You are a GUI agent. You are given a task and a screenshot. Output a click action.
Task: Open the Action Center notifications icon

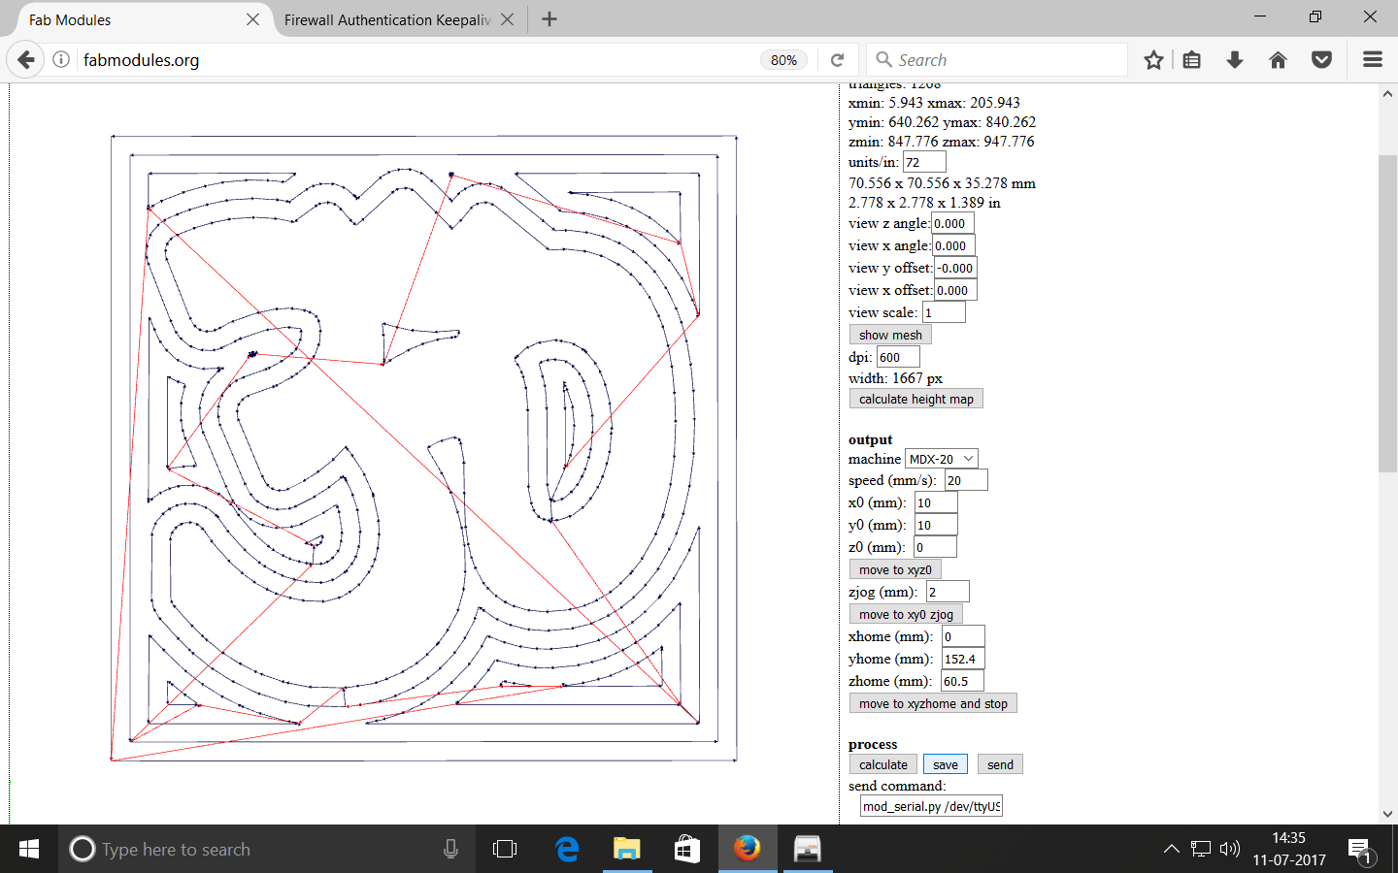[x=1359, y=851]
